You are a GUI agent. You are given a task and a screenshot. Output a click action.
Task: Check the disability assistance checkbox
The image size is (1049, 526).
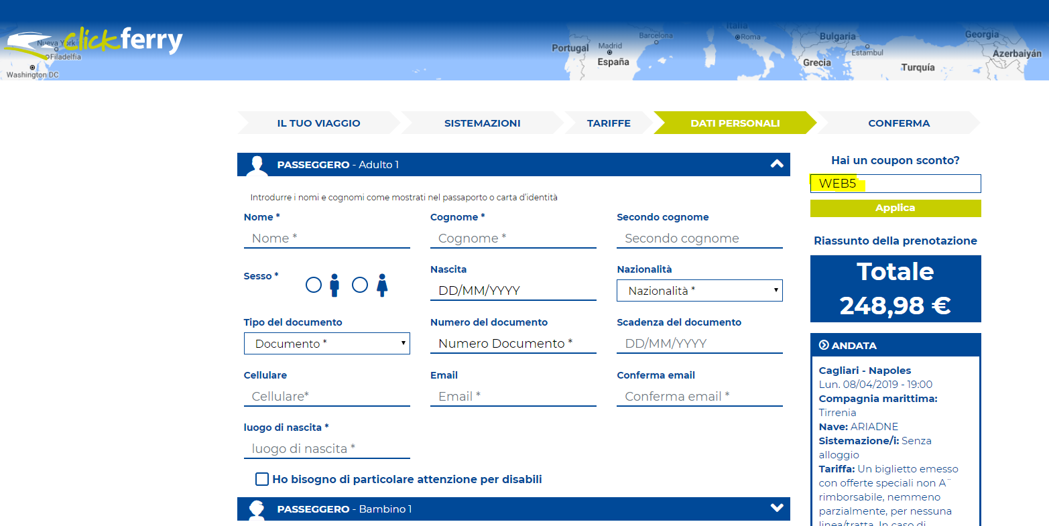tap(262, 479)
